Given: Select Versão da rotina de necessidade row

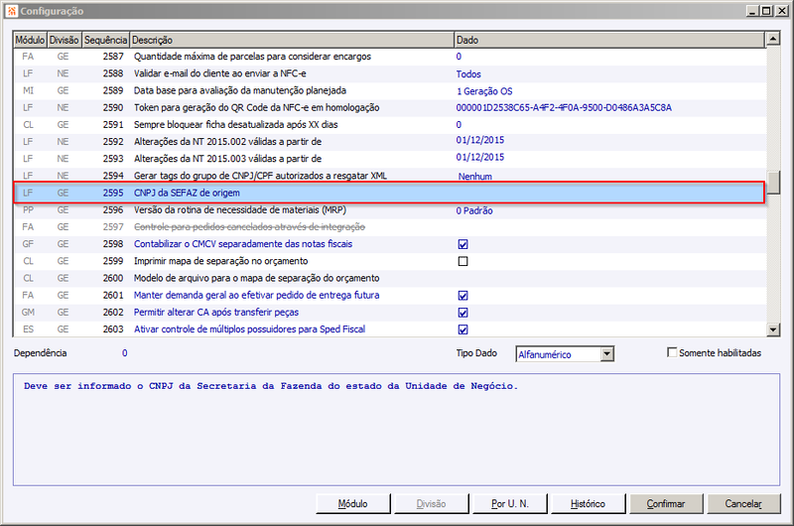Looking at the screenshot, I should [x=389, y=210].
